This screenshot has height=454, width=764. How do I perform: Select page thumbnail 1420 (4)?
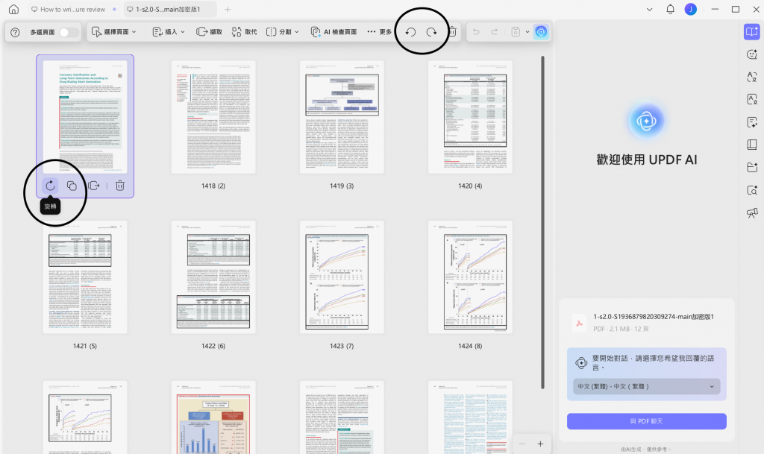(x=470, y=117)
